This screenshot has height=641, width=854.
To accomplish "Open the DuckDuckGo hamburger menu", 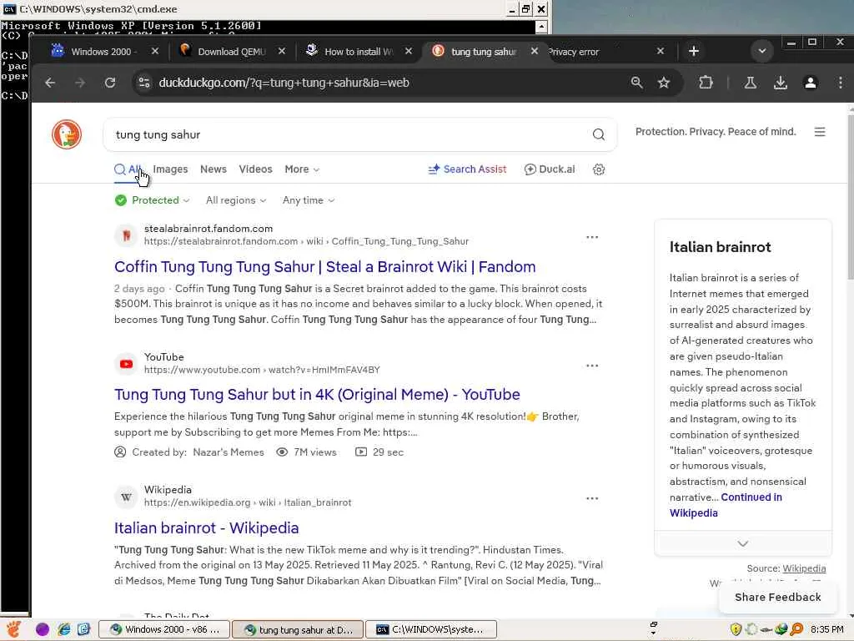I will click(x=820, y=132).
